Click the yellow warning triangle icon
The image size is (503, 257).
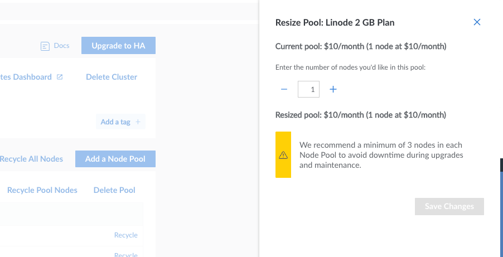(283, 155)
